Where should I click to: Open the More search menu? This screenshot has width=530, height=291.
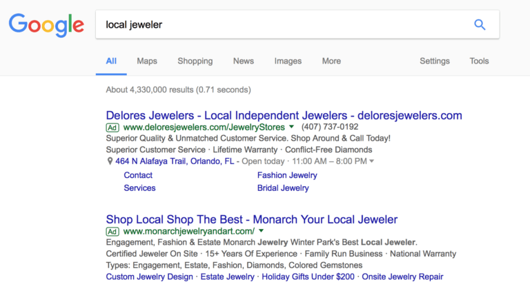point(331,61)
